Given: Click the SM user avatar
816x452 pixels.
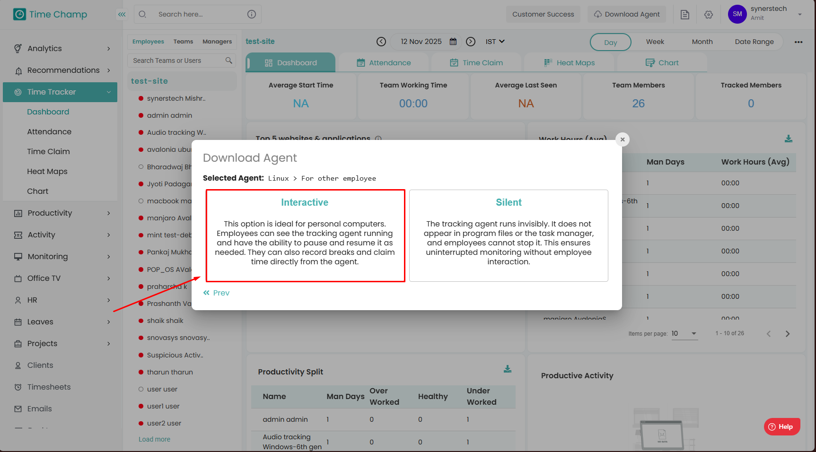Looking at the screenshot, I should 737,14.
